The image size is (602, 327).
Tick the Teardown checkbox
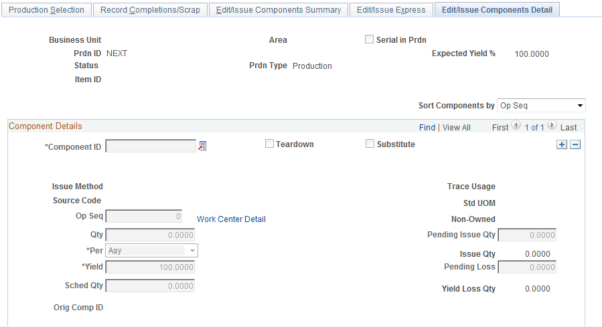269,143
